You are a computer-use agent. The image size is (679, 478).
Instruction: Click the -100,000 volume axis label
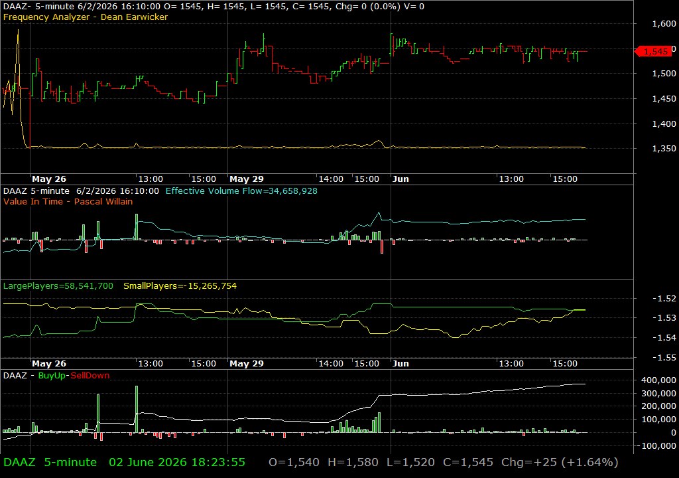tap(657, 446)
